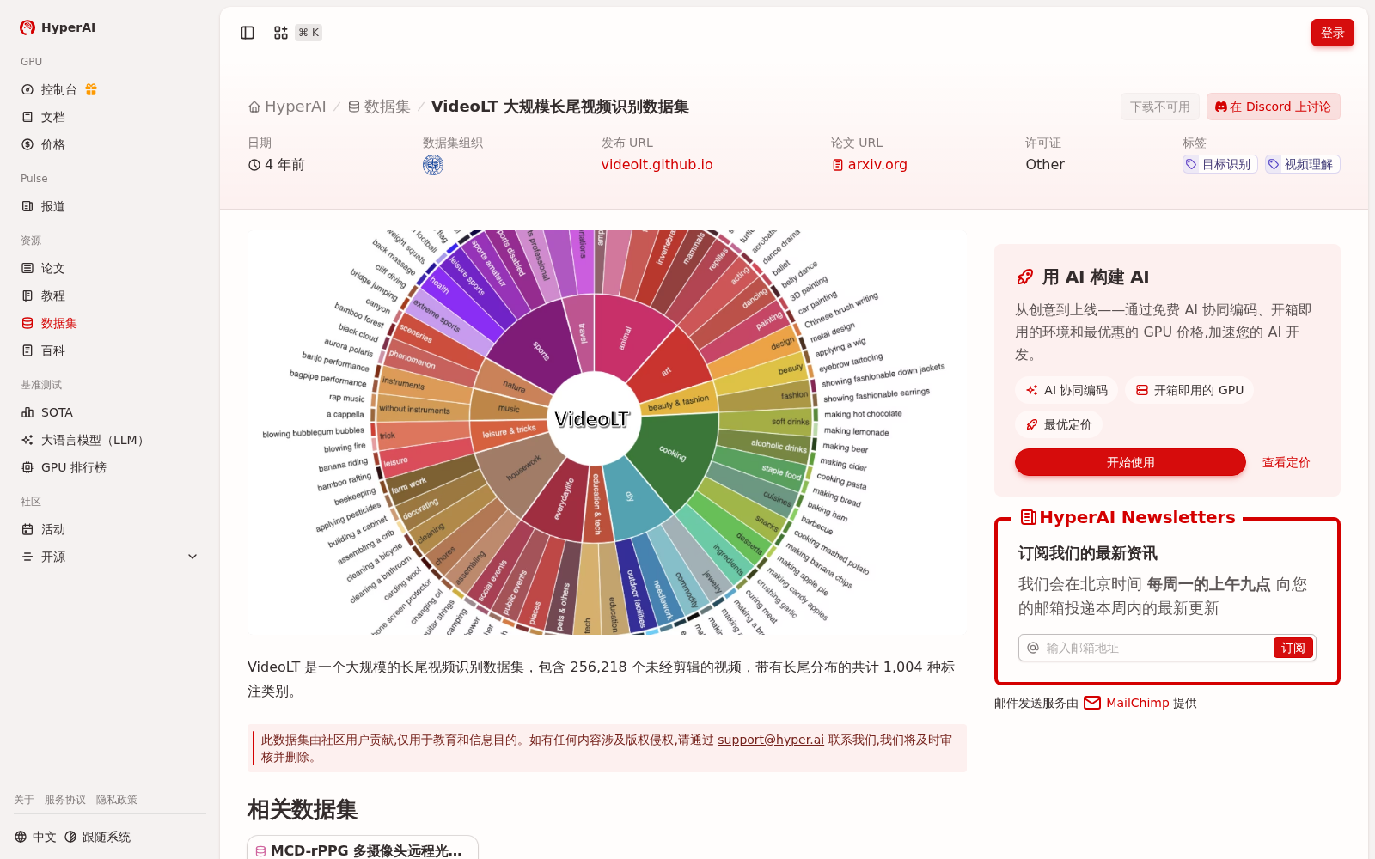Click the ⌘ K shortcut badge

pos(309,33)
